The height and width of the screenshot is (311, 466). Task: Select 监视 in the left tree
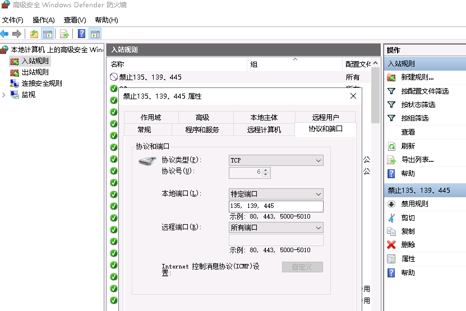click(x=29, y=95)
